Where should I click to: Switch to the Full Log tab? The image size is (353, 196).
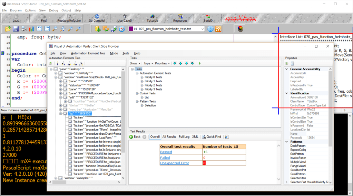click(x=184, y=137)
